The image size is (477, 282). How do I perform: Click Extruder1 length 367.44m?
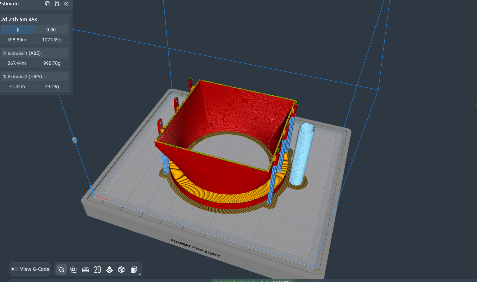click(17, 63)
